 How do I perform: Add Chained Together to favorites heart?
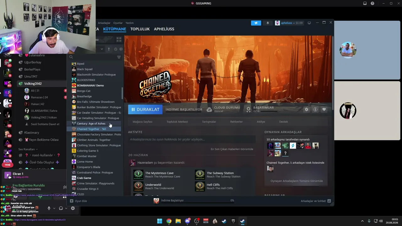pos(324,109)
